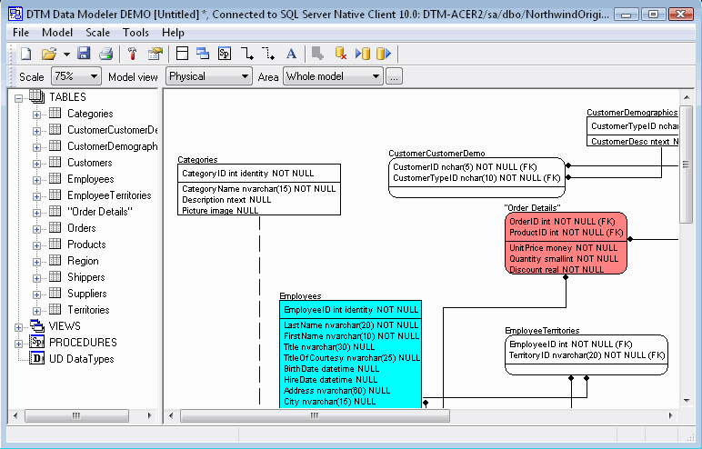Expand the Customers table node
Screen dimensions: 702x449
[x=36, y=164]
